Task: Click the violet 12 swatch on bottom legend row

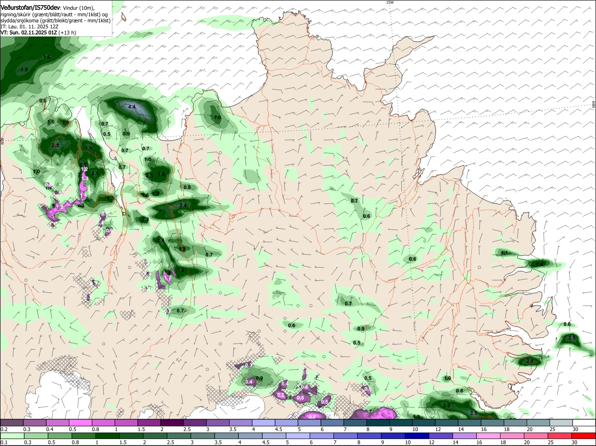Action: [440, 436]
